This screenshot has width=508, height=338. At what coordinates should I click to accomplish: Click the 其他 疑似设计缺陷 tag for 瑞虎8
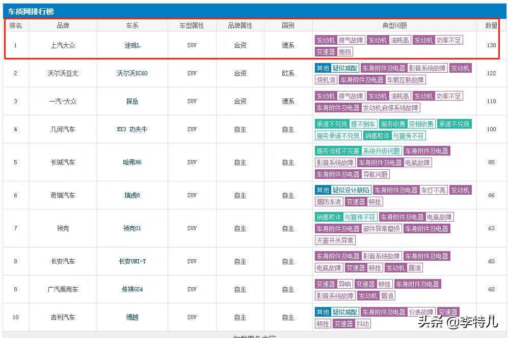pyautogui.click(x=343, y=190)
